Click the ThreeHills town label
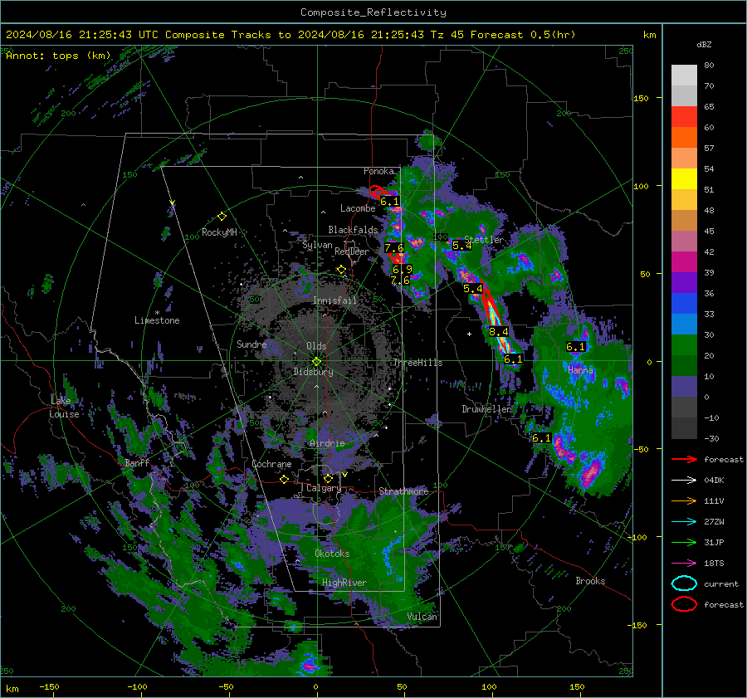 (x=417, y=363)
